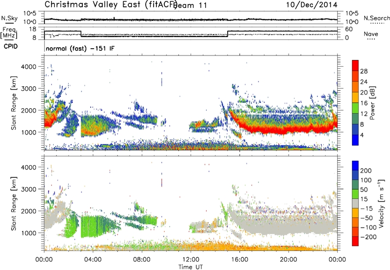Click the '200' Velocity colorbar value
Viewport: 390px width, 270px height.
[366, 171]
